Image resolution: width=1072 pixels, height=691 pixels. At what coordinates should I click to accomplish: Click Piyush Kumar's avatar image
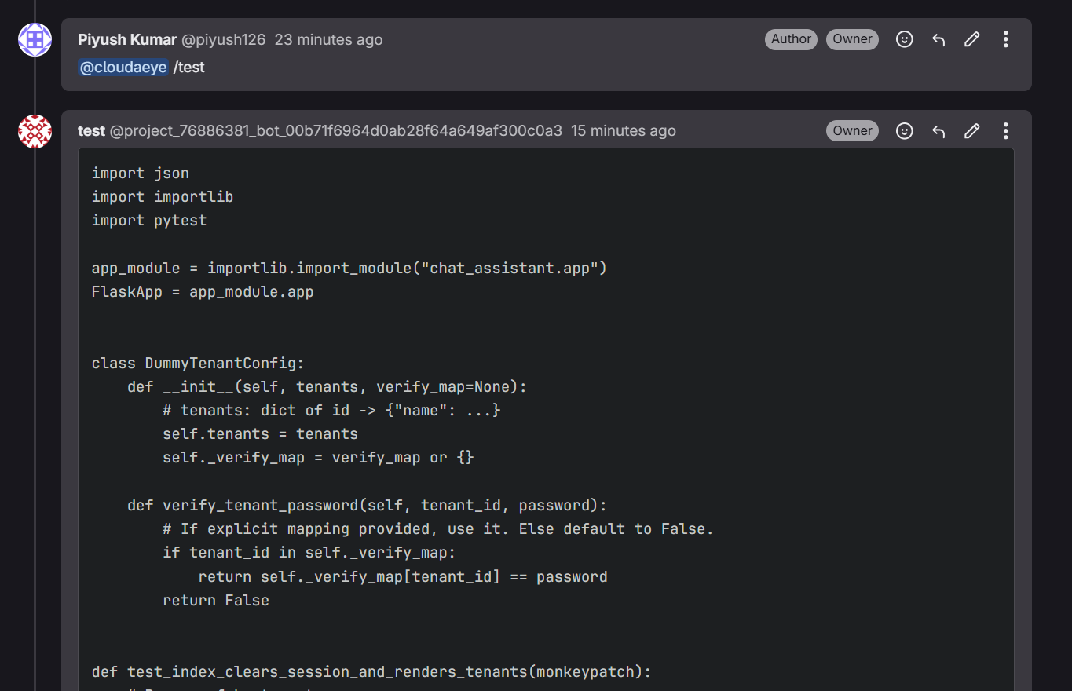coord(35,39)
